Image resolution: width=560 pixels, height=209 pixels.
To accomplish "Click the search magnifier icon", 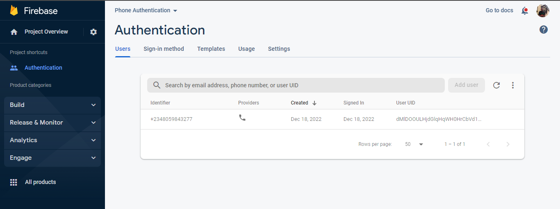I will (157, 85).
